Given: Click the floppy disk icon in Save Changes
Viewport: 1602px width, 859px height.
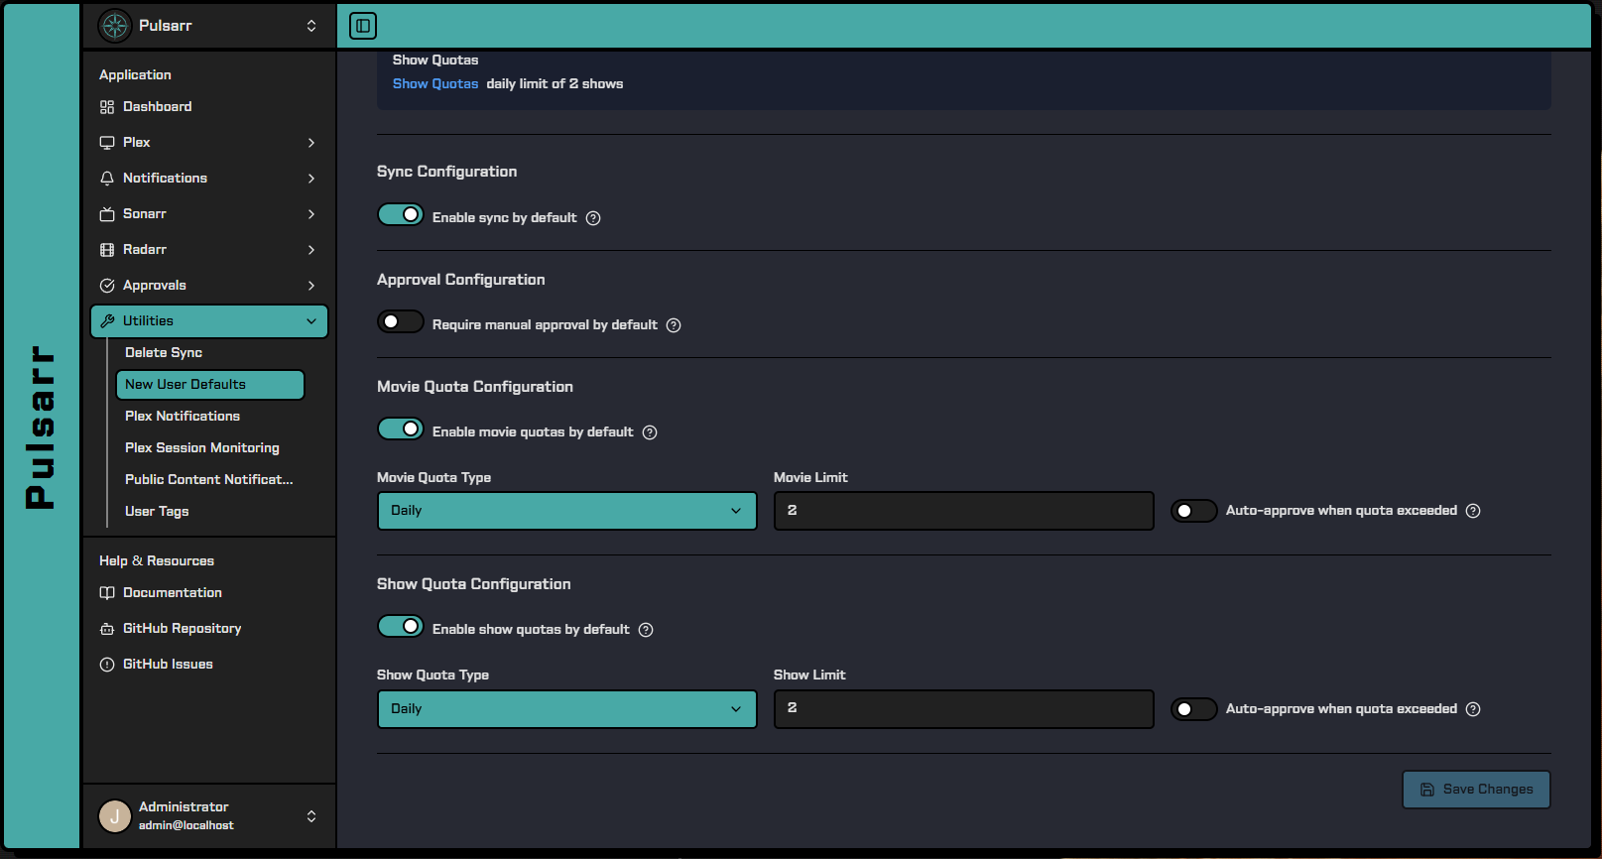Looking at the screenshot, I should [1427, 790].
